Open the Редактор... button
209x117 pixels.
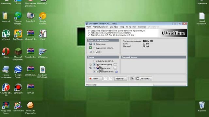coord(121,79)
